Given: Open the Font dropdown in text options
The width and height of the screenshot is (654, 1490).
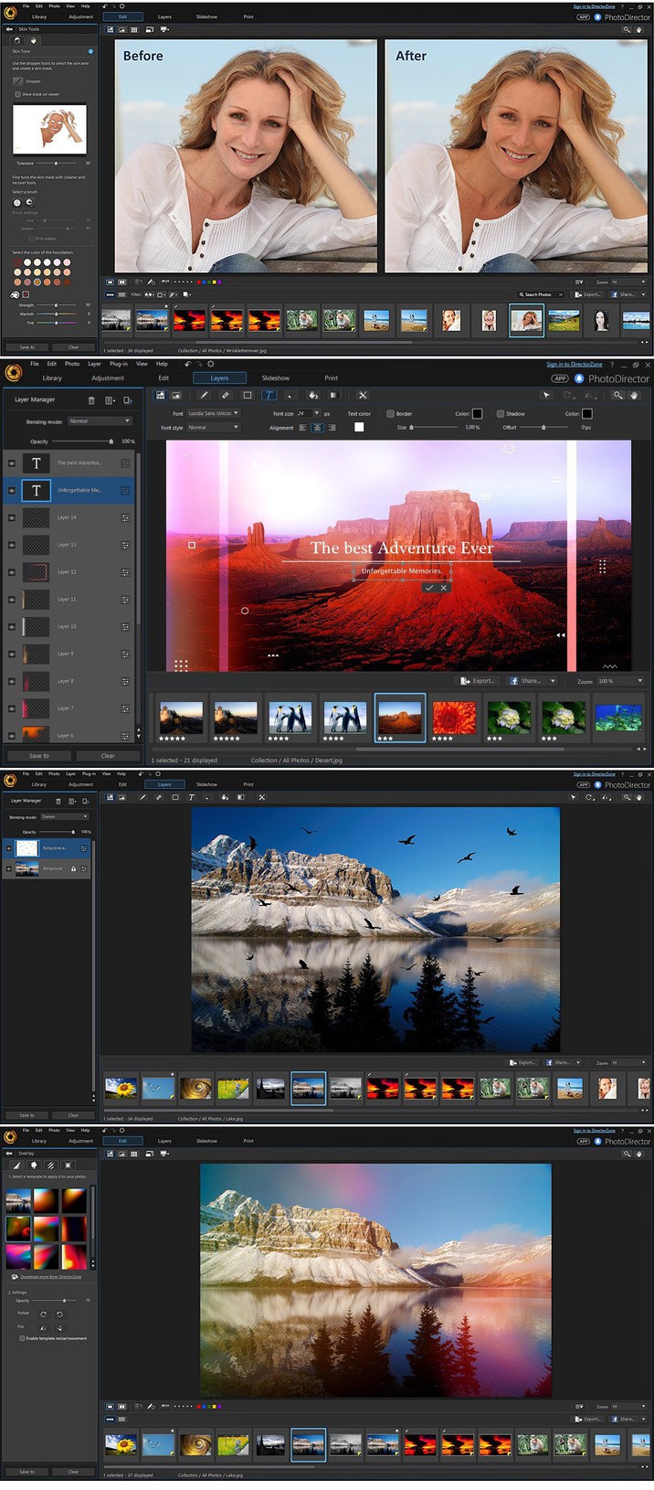Looking at the screenshot, I should coord(214,413).
